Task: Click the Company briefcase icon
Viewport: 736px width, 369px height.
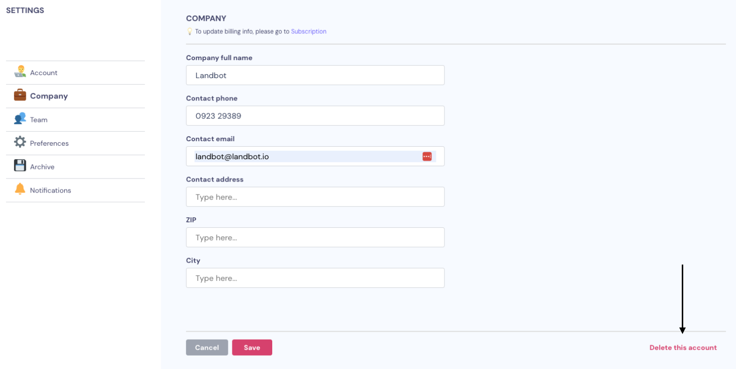Action: point(20,95)
